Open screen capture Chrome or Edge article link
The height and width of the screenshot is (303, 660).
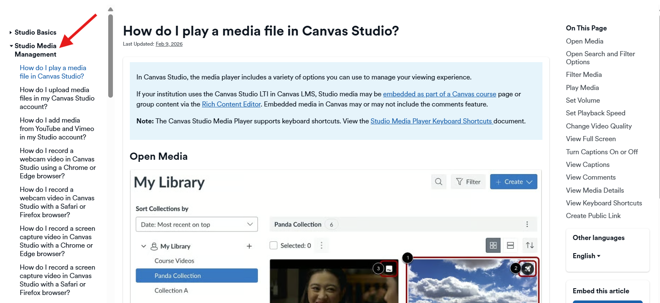(x=58, y=241)
